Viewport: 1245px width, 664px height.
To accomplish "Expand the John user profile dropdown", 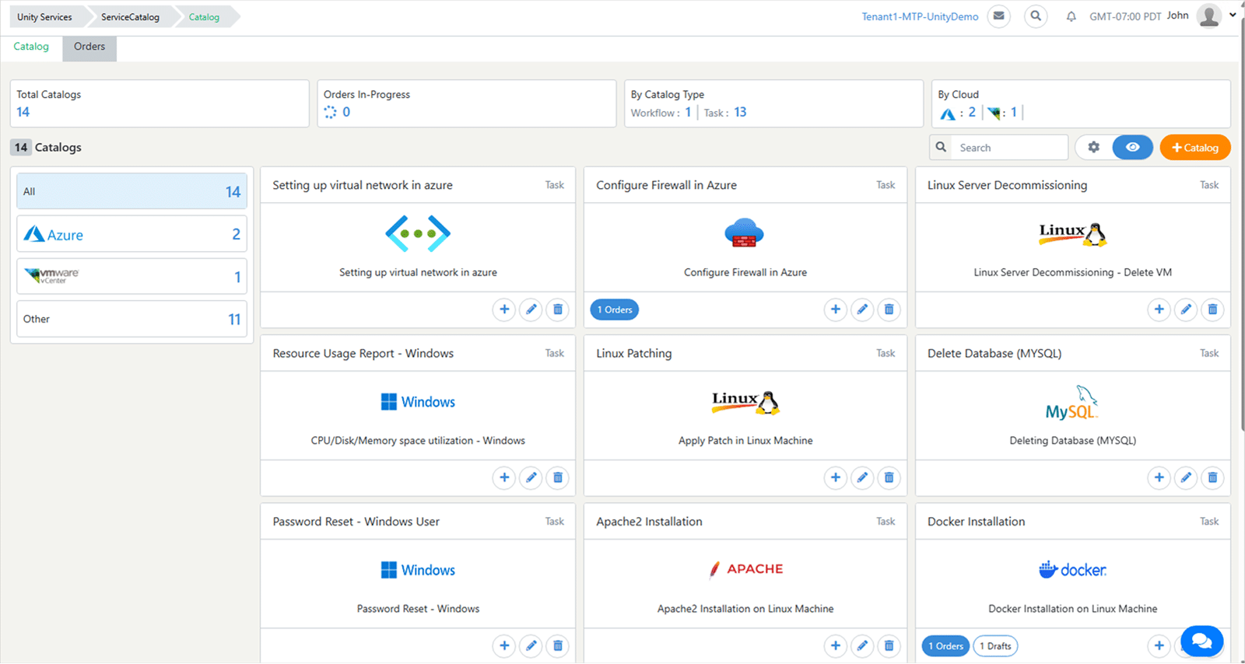I will [x=1232, y=15].
